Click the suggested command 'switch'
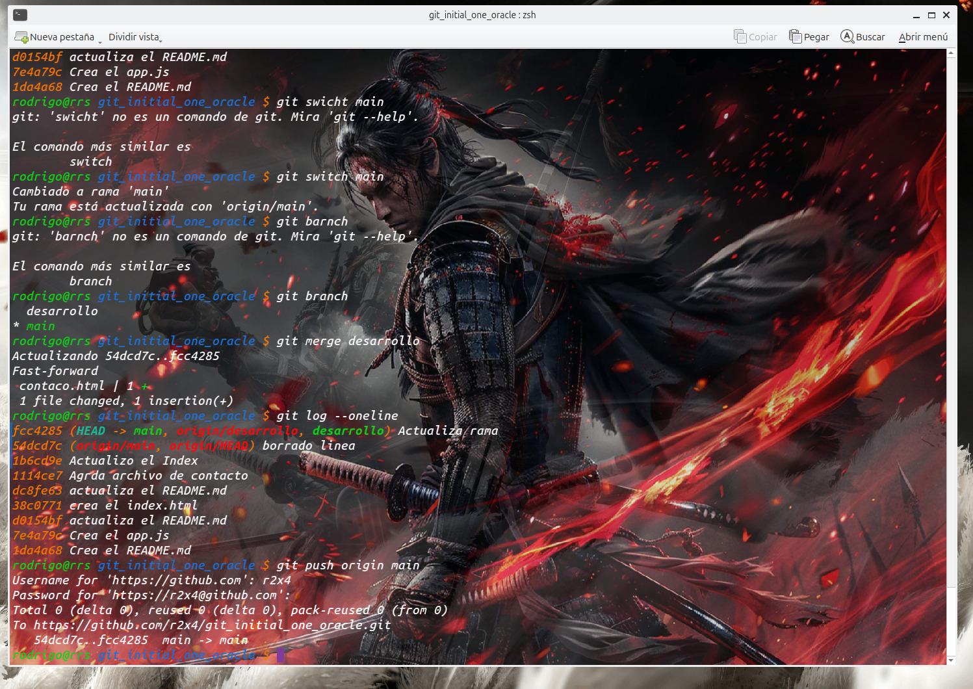The height and width of the screenshot is (689, 973). pos(90,162)
